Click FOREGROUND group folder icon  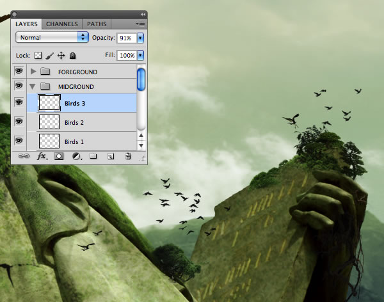45,71
